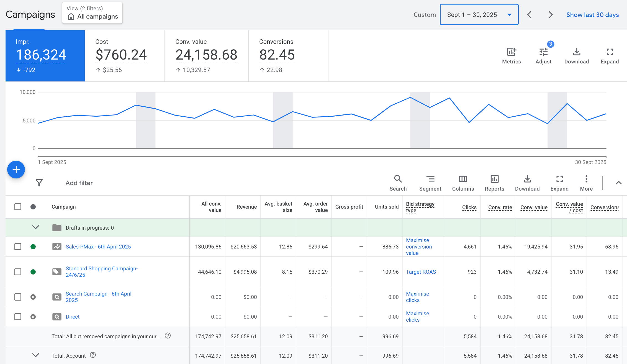Check the Sales-PMax campaign row checkbox
The height and width of the screenshot is (364, 627).
click(x=18, y=247)
